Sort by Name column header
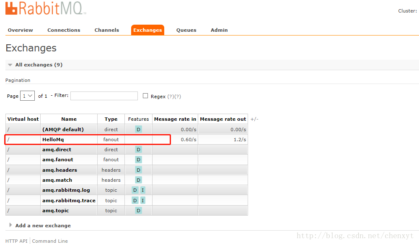Viewport: 419px width, 244px height. (x=69, y=119)
